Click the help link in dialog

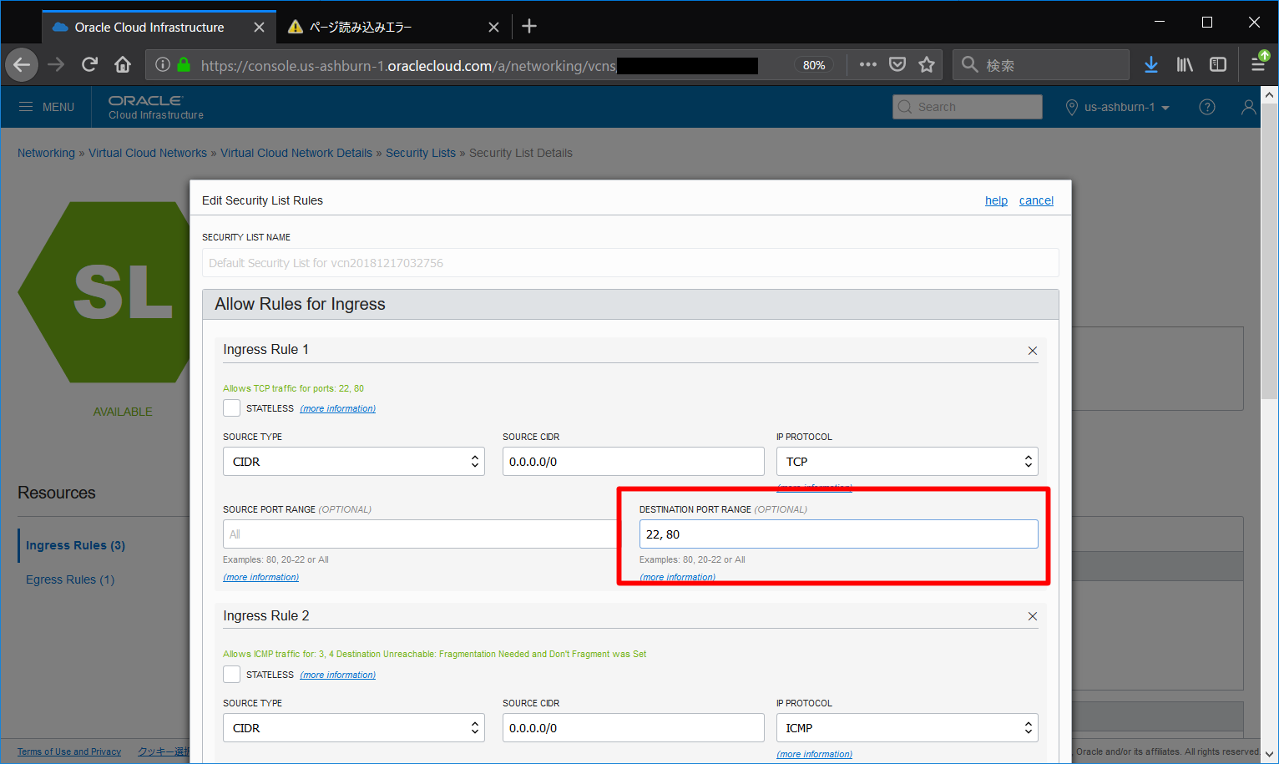pos(996,200)
